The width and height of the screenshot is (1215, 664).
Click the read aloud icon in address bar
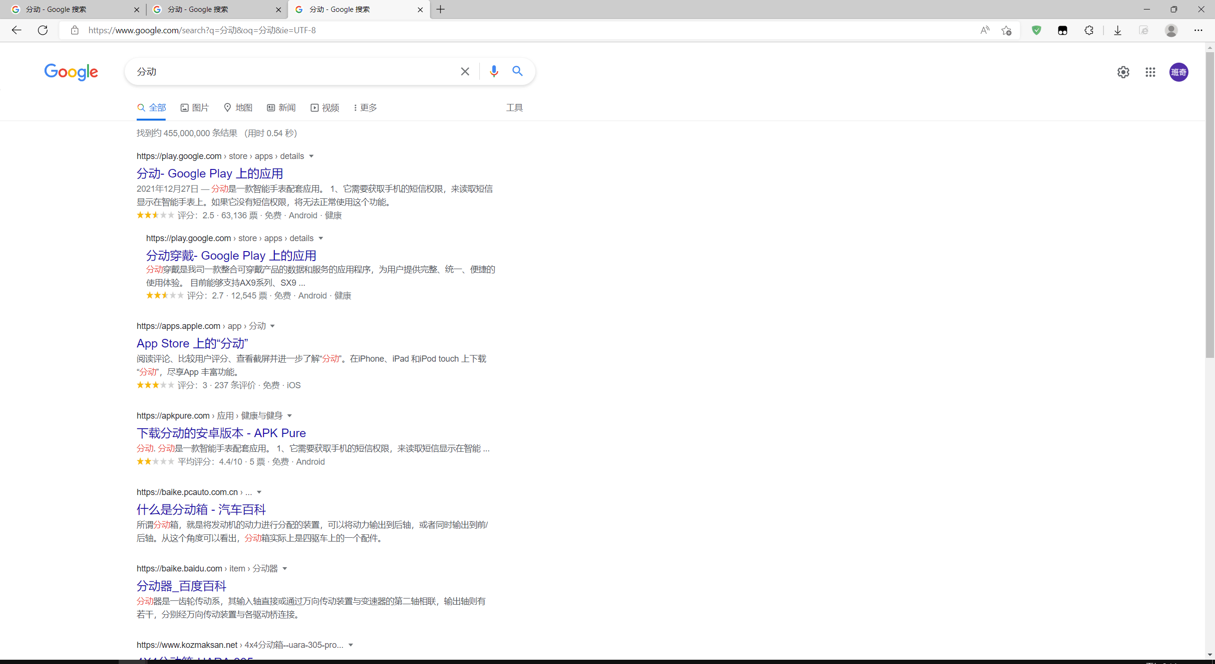pos(985,30)
